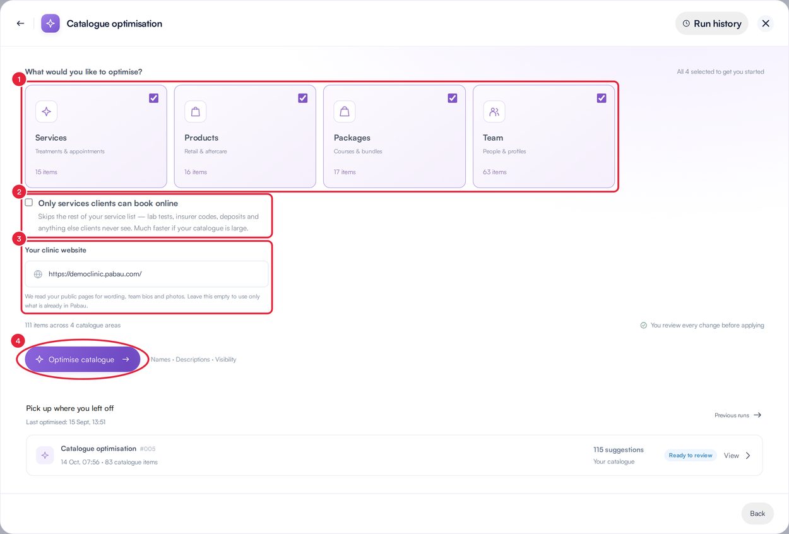The width and height of the screenshot is (789, 534).
Task: Click the clock icon in Run history
Action: coord(686,23)
